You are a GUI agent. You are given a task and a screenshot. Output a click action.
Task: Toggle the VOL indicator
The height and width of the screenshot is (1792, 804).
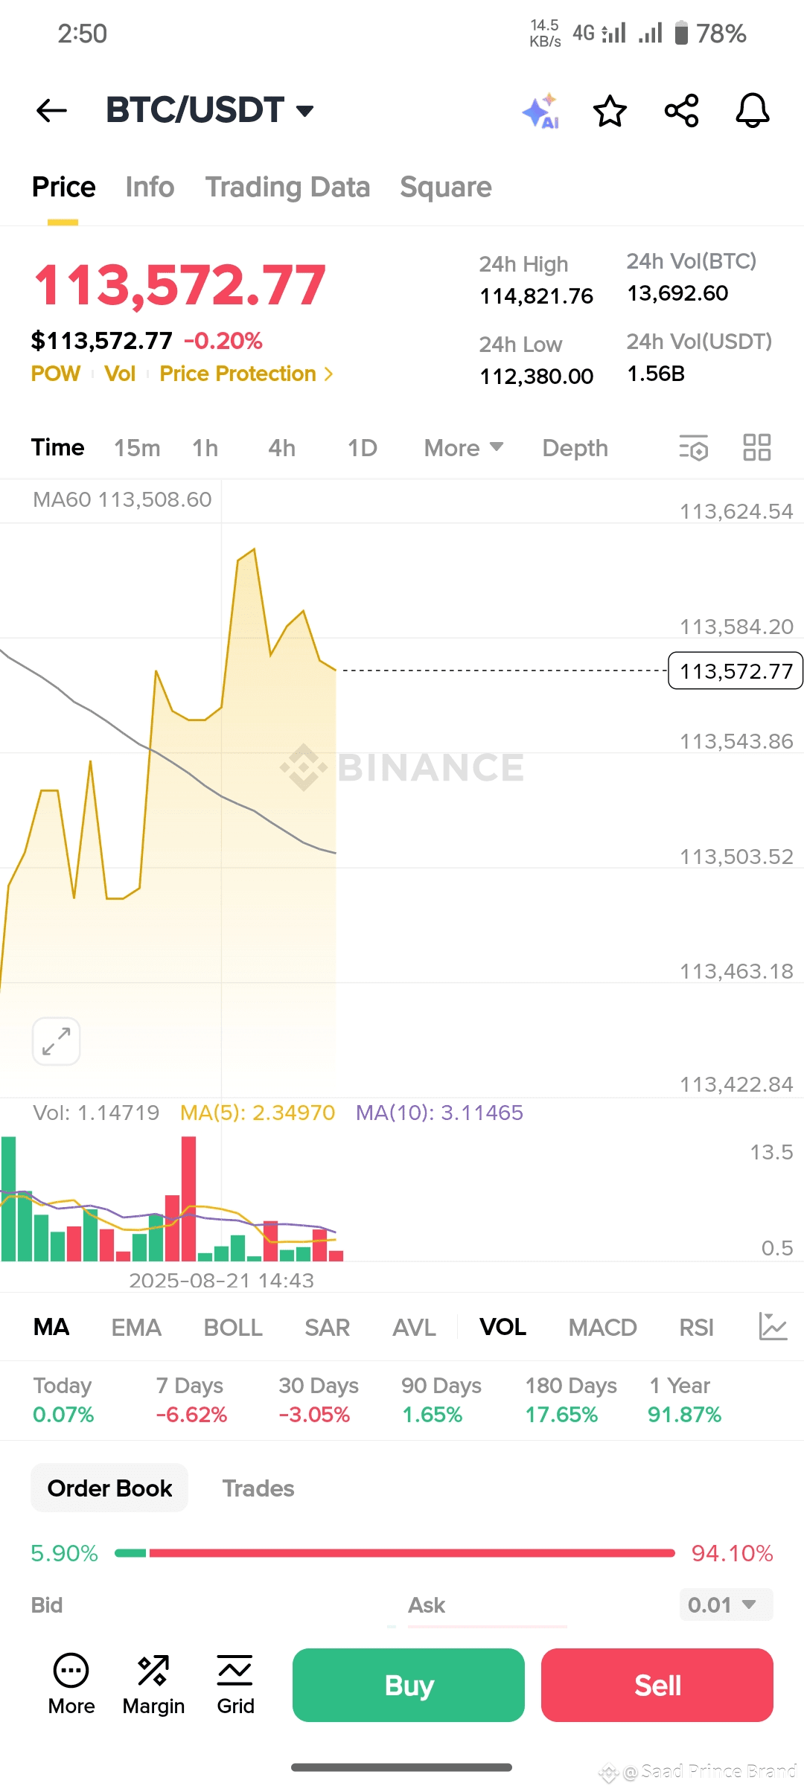[502, 1327]
